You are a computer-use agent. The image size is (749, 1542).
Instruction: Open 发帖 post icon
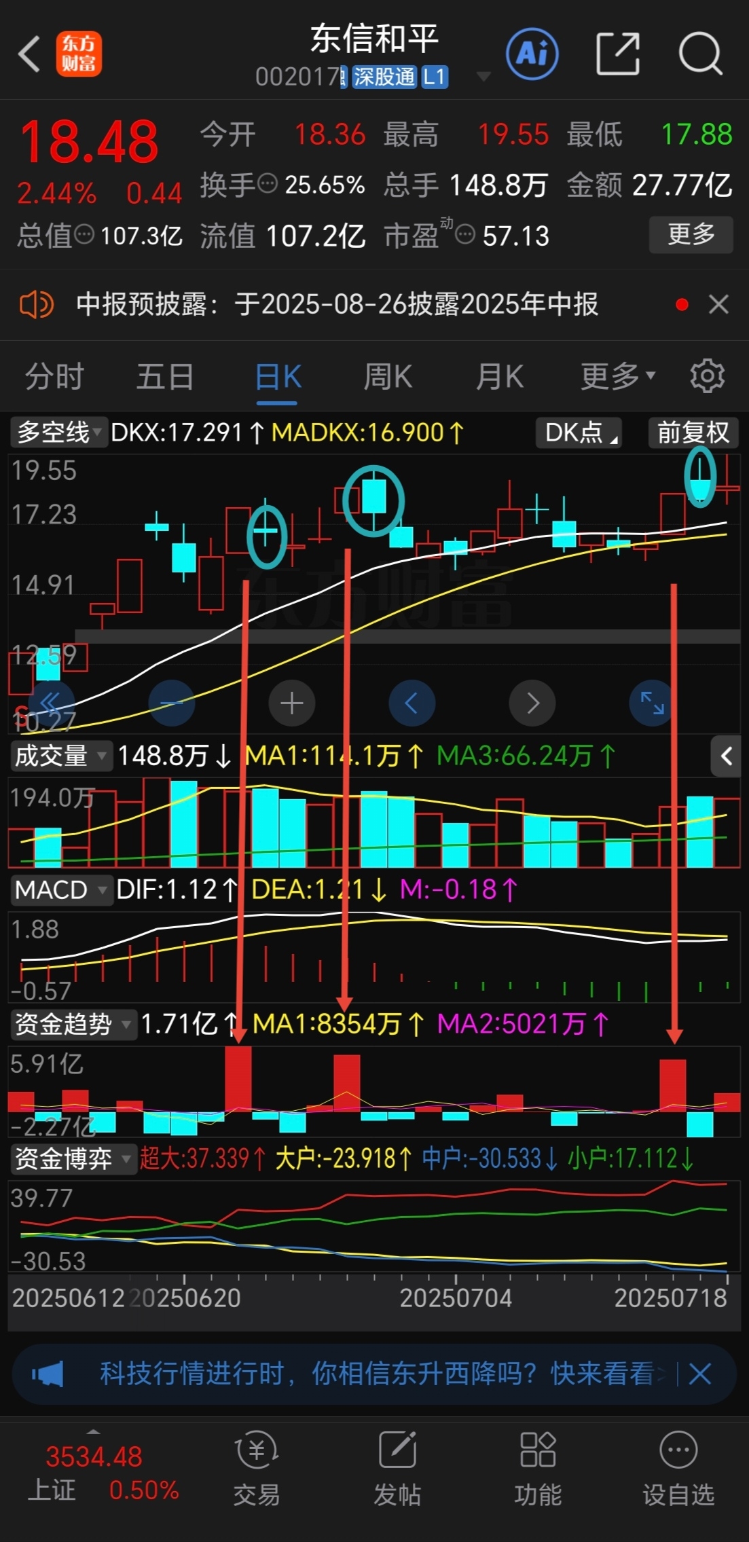coord(397,1469)
